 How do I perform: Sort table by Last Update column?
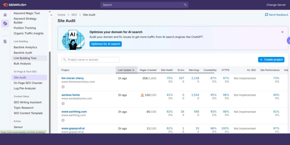click(x=126, y=70)
